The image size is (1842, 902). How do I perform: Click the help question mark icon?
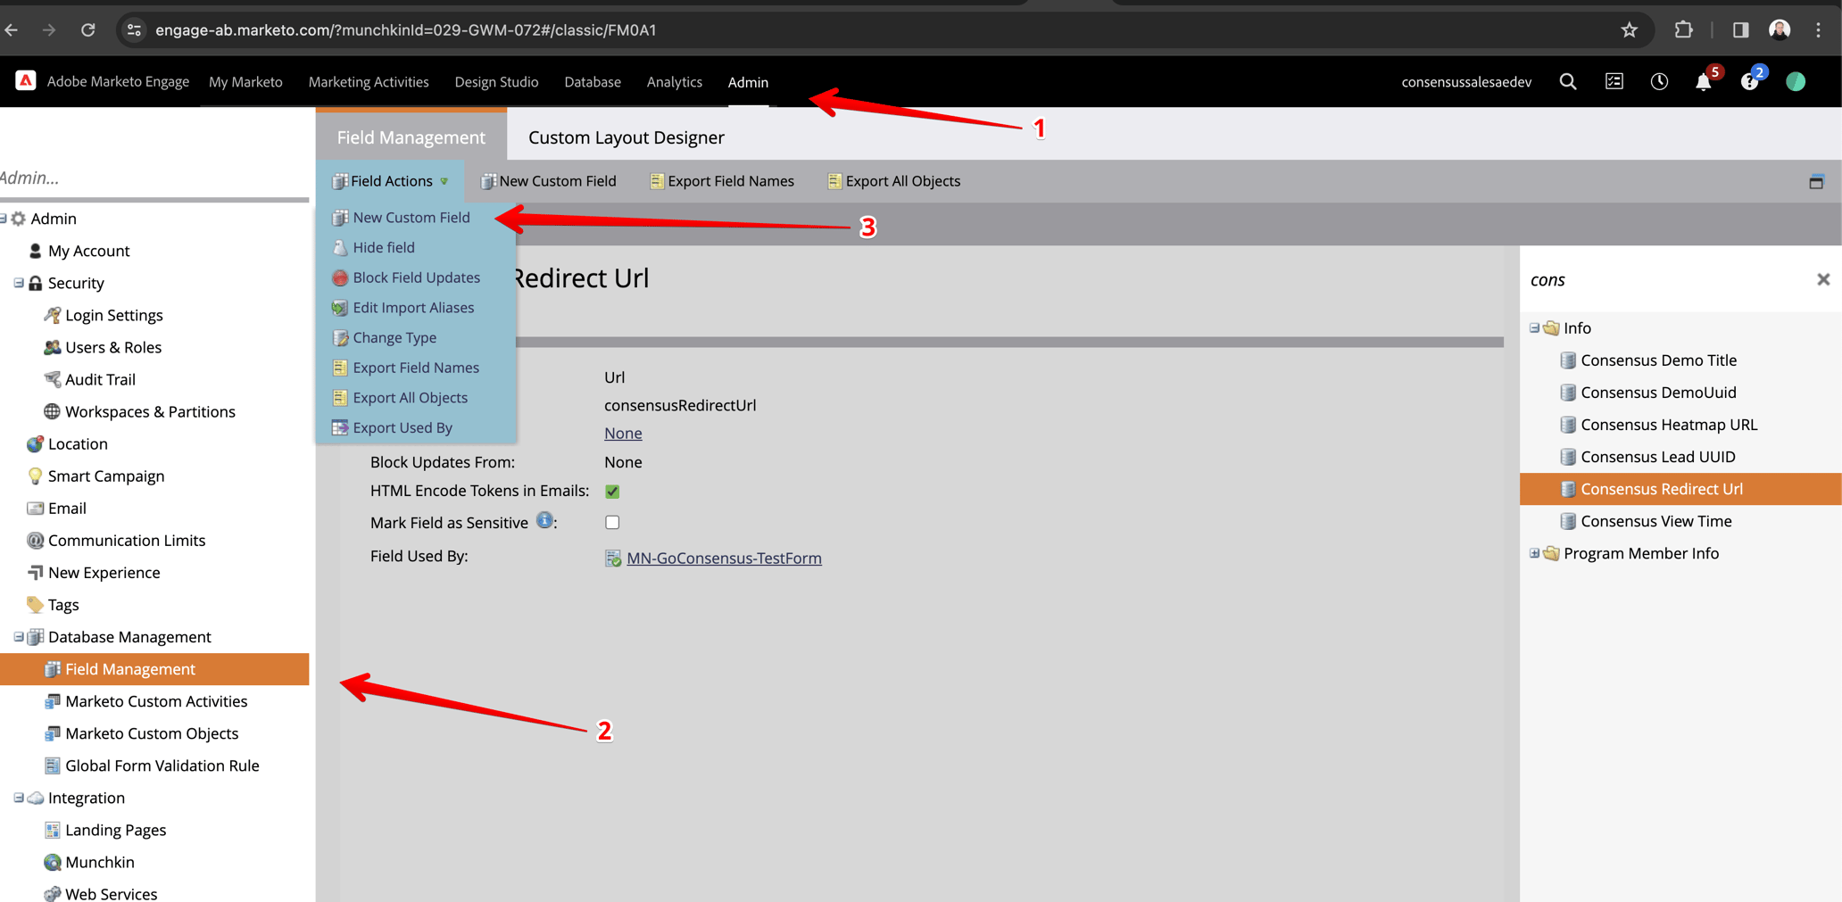pyautogui.click(x=1749, y=81)
